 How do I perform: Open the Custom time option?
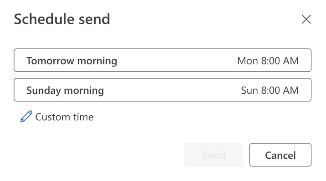point(57,117)
